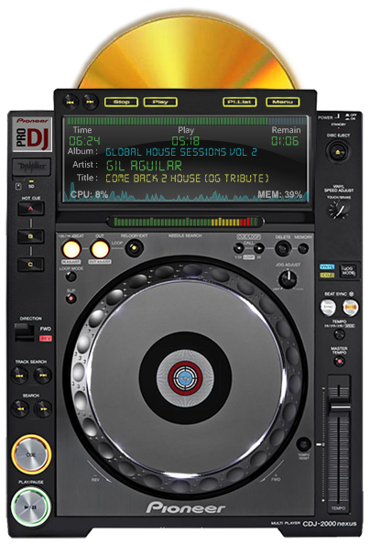Click the center of jog wheel

pyautogui.click(x=185, y=377)
